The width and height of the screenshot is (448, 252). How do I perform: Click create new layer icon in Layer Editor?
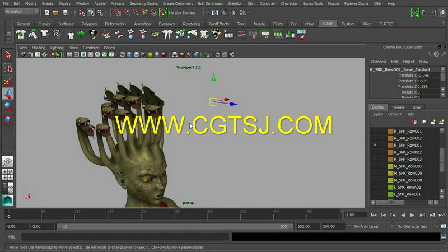(x=432, y=122)
